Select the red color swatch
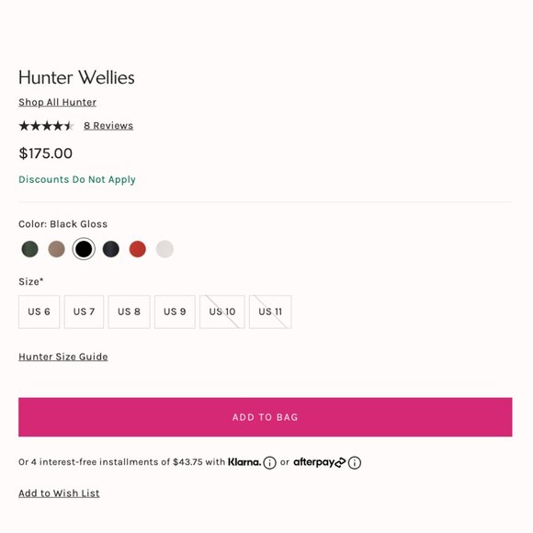Image resolution: width=533 pixels, height=533 pixels. coord(138,249)
